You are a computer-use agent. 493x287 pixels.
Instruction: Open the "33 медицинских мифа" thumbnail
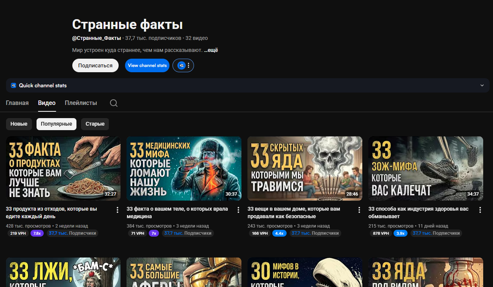184,169
